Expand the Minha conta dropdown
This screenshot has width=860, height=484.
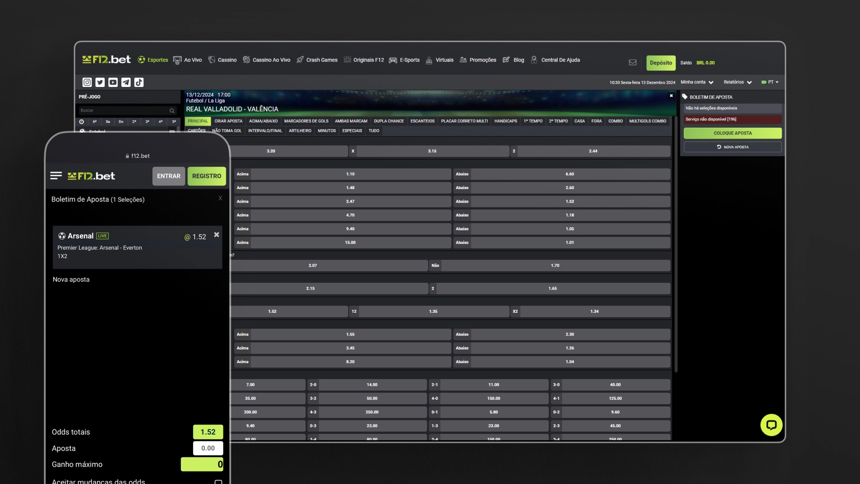pos(697,82)
